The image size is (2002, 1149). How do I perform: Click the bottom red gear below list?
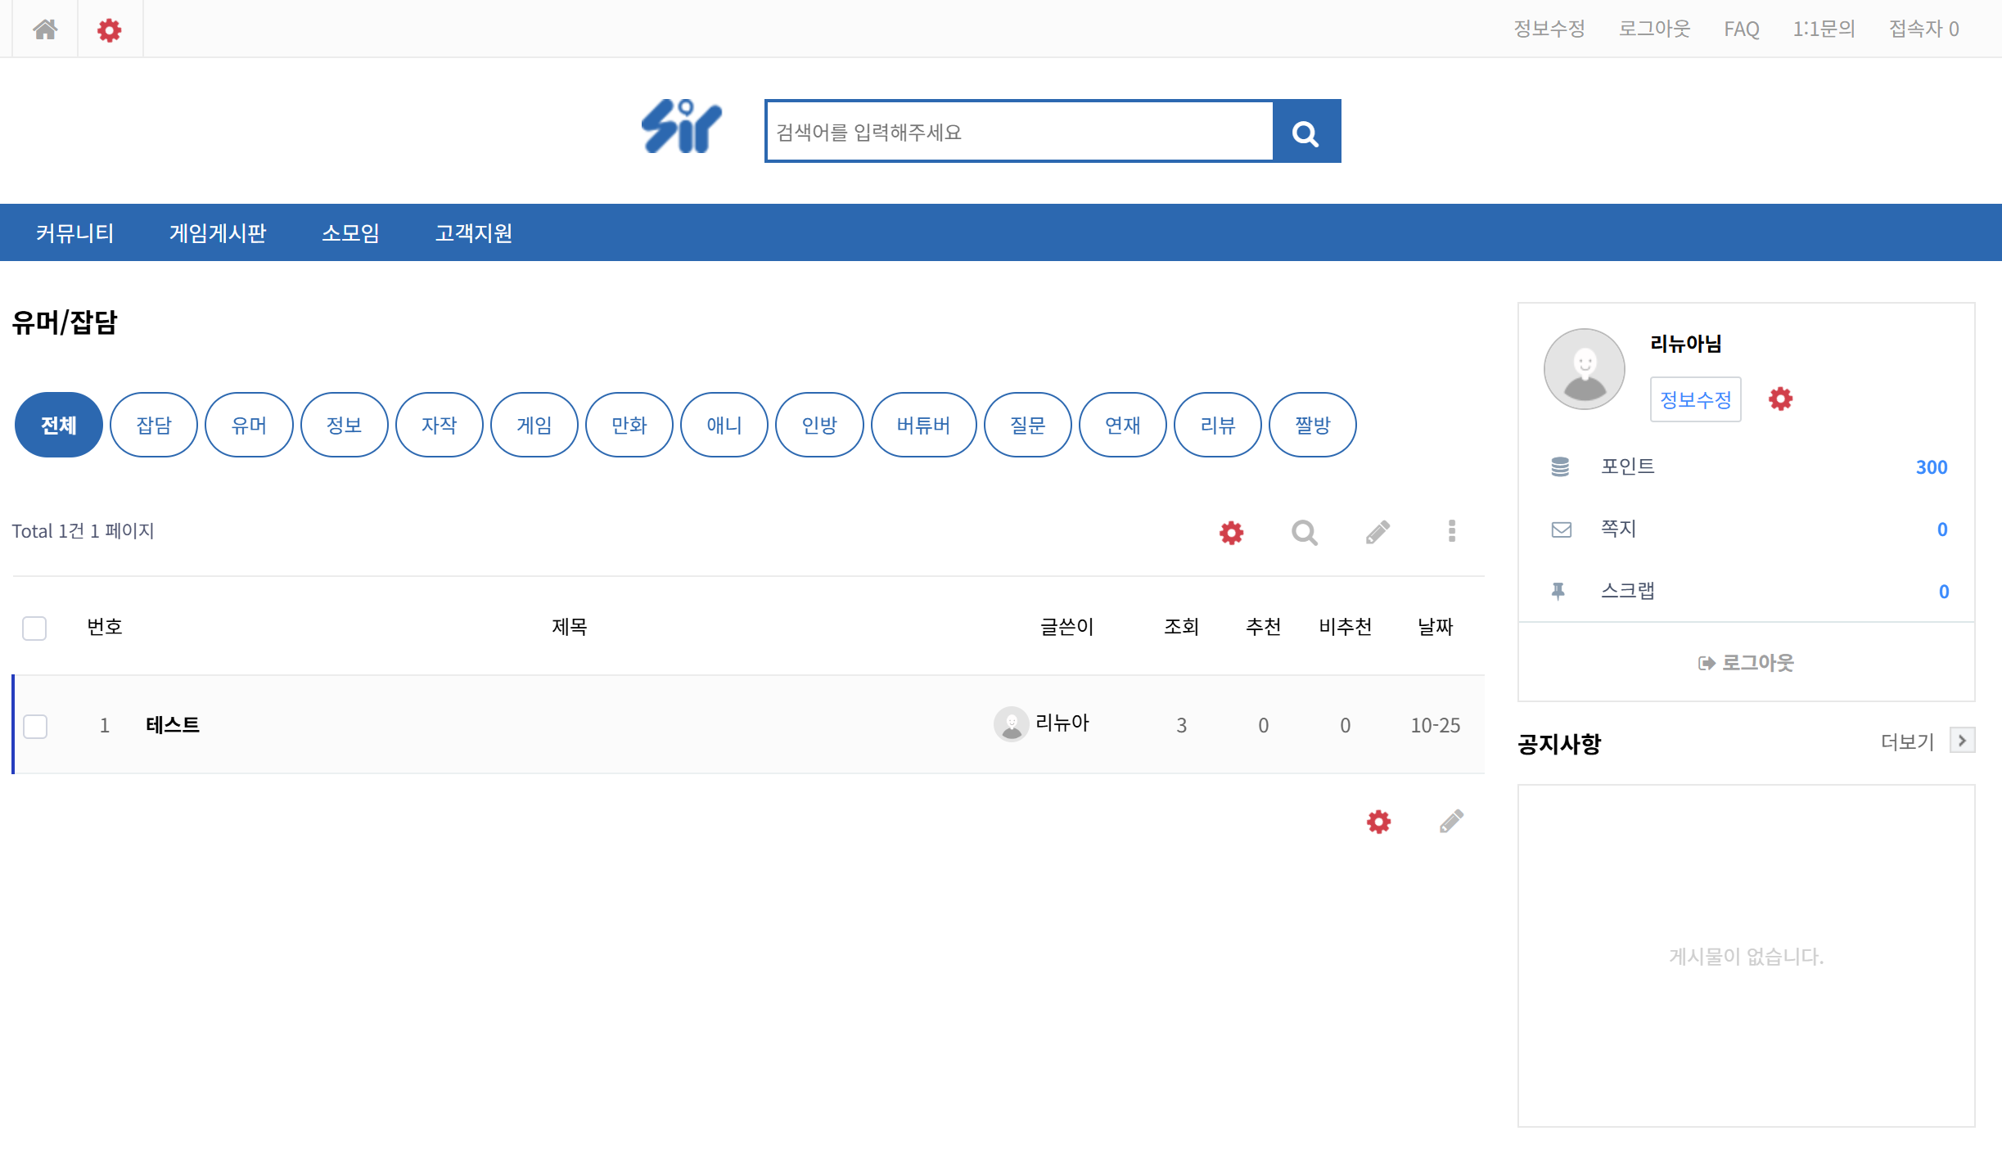point(1378,822)
